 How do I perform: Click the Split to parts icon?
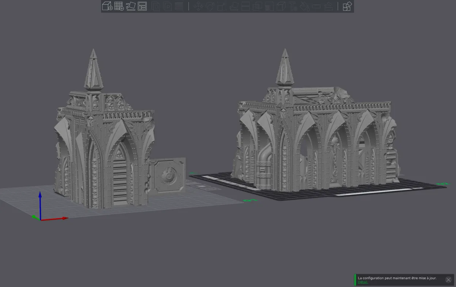167,6
